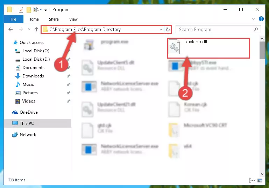The image size is (269, 188).
Task: Go back with the Back arrow
Action: pos(10,29)
